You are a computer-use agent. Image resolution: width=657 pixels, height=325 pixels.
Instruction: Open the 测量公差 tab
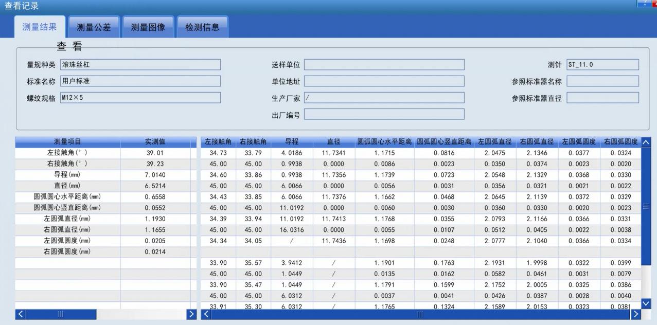point(94,28)
